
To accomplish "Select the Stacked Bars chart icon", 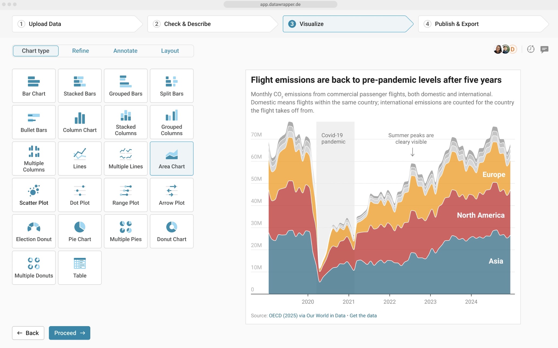I will click(80, 86).
